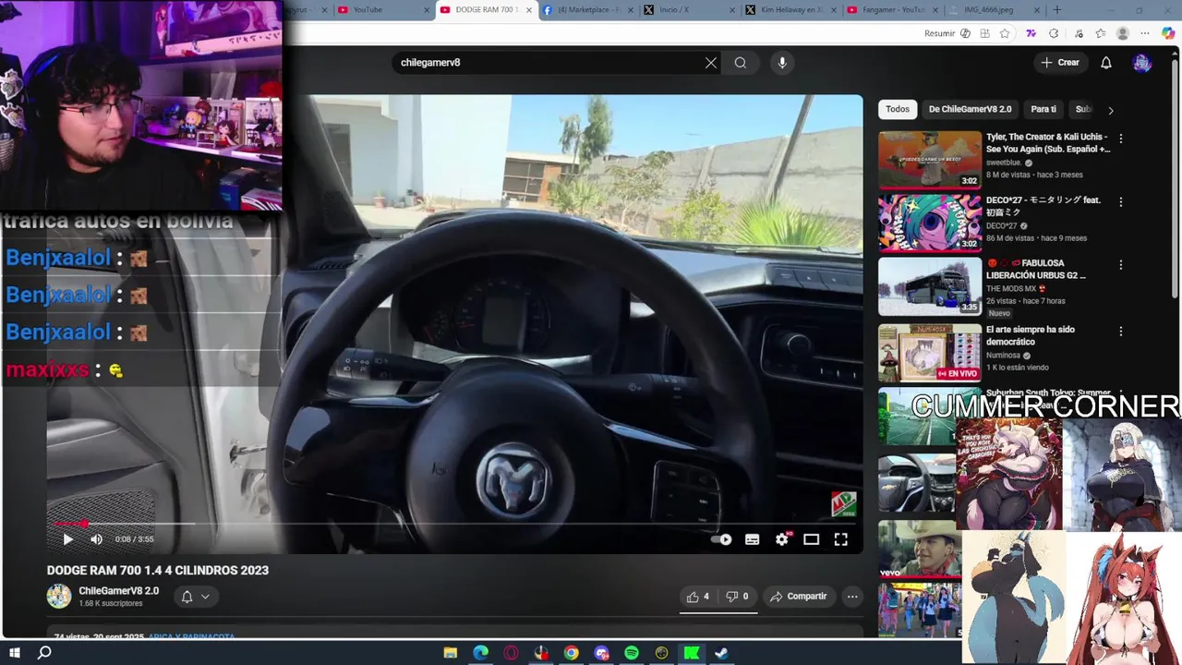Viewport: 1182px width, 665px height.
Task: Turn on subtitles in the player
Action: coord(753,539)
